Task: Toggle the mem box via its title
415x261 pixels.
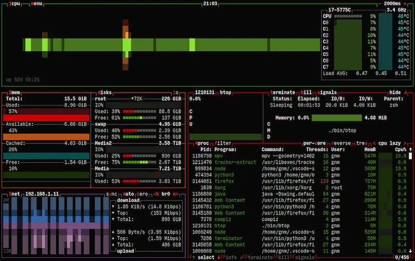Action: pos(15,93)
